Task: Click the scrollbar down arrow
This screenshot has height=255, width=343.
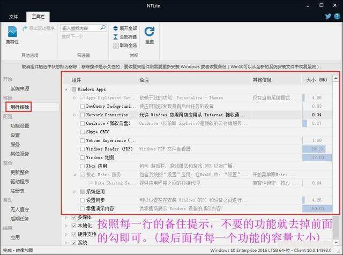Action: coord(336,242)
